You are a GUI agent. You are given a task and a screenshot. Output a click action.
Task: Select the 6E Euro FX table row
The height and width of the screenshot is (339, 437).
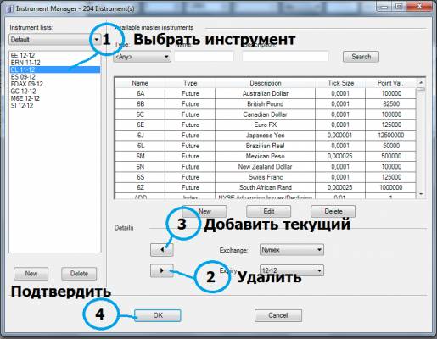(x=266, y=125)
